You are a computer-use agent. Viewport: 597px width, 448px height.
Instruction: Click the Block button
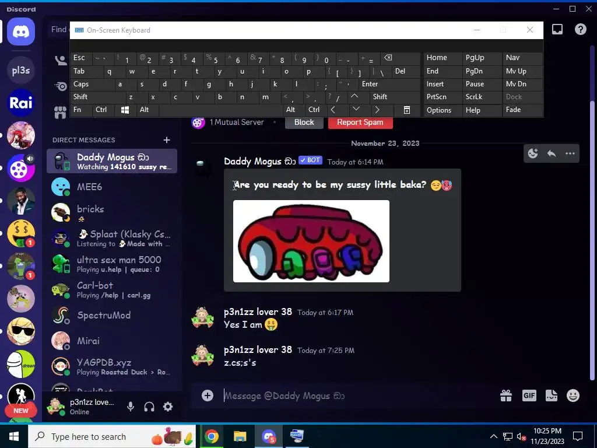(304, 123)
